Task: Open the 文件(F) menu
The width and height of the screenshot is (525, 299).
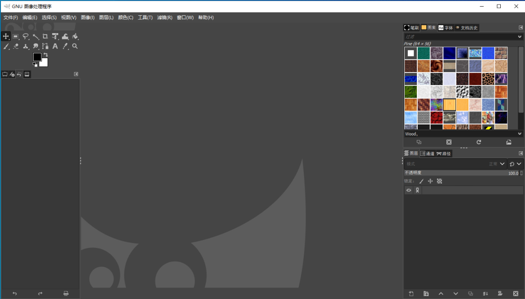Action: pyautogui.click(x=11, y=17)
